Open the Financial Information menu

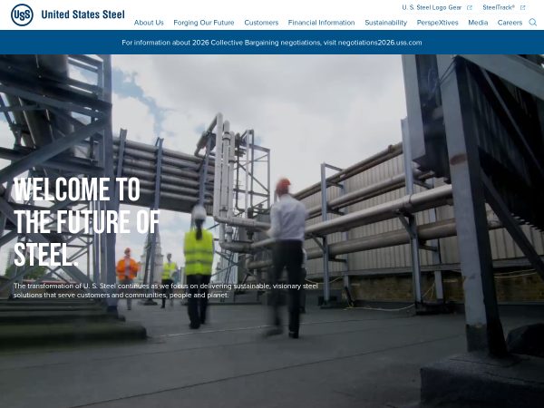(321, 23)
